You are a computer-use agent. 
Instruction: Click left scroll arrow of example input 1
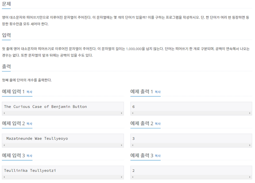tap(4, 113)
